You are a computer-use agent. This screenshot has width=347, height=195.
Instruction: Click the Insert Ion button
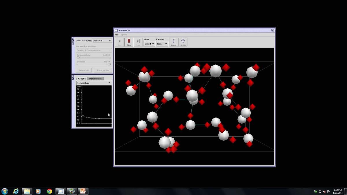point(84,70)
